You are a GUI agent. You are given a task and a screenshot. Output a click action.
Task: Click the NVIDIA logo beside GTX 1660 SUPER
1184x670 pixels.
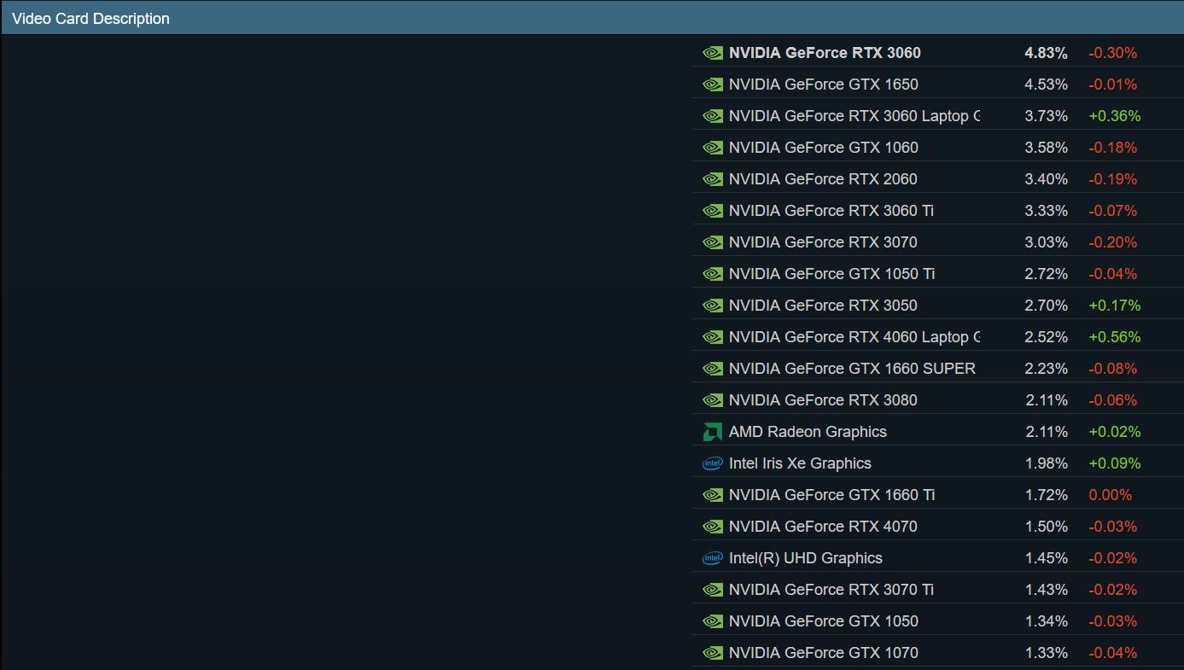click(x=712, y=369)
